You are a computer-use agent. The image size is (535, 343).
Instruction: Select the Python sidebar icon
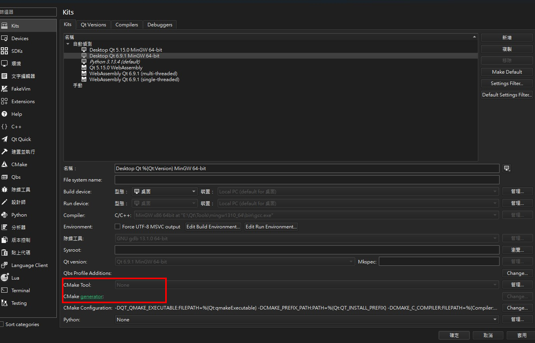click(x=4, y=215)
